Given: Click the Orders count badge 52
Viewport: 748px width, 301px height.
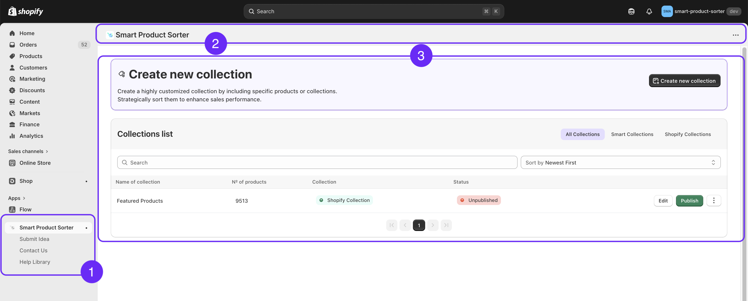Looking at the screenshot, I should point(84,45).
